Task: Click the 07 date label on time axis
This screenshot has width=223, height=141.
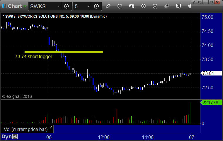Action: (192, 137)
